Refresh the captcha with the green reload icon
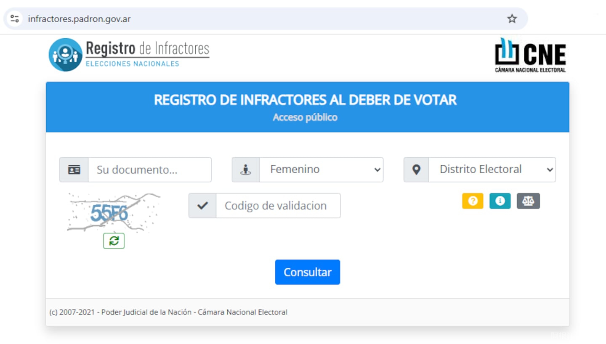 coord(114,241)
